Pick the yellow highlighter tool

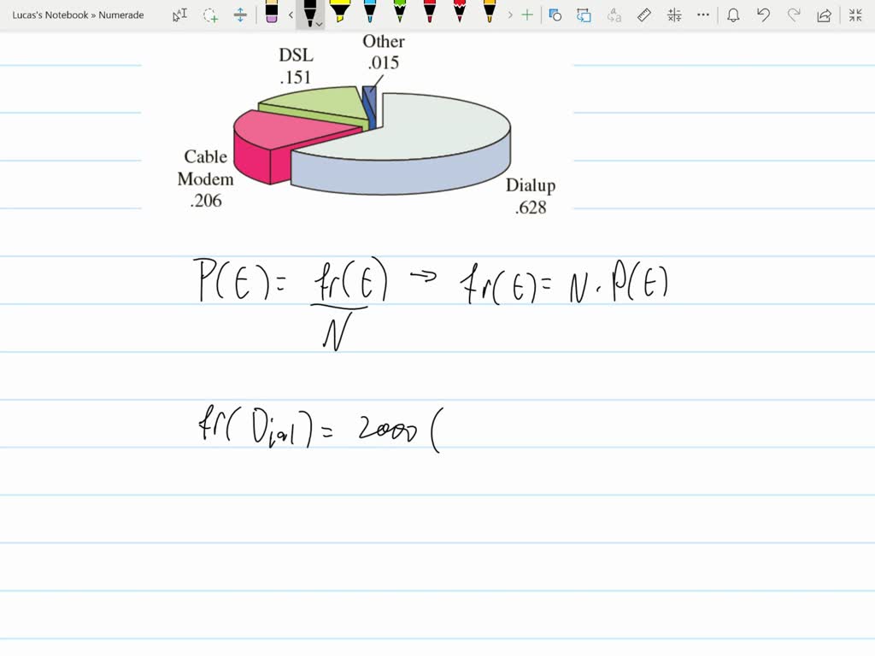click(x=340, y=15)
